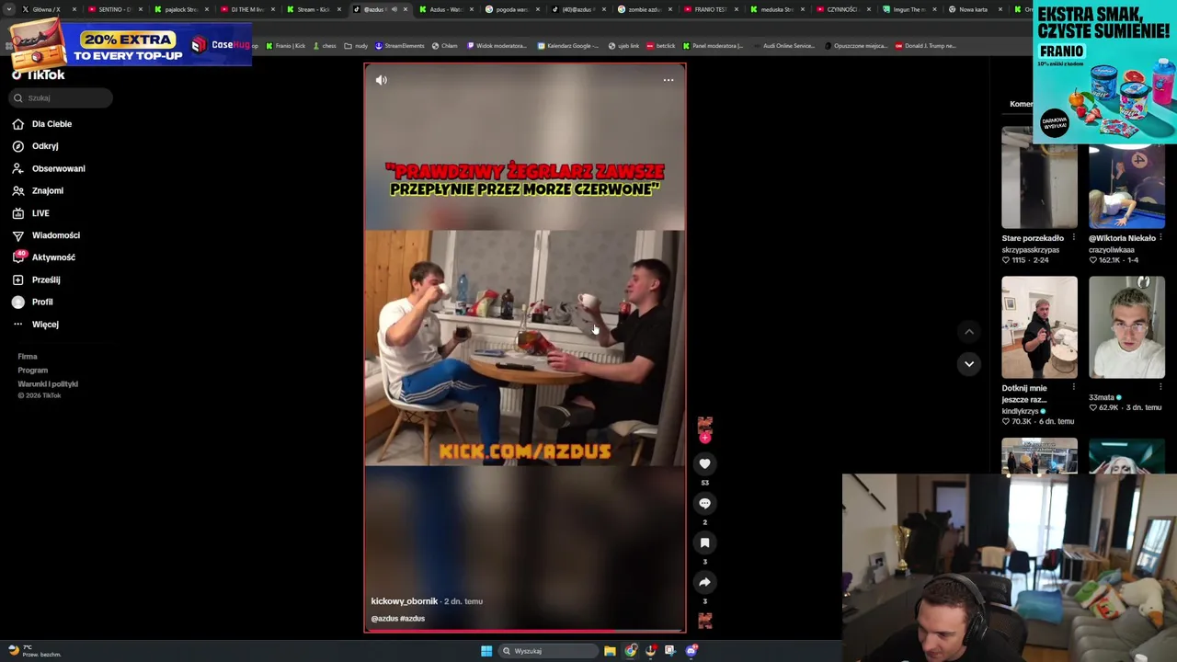
Task: Share the video with the arrow icon
Action: click(704, 583)
